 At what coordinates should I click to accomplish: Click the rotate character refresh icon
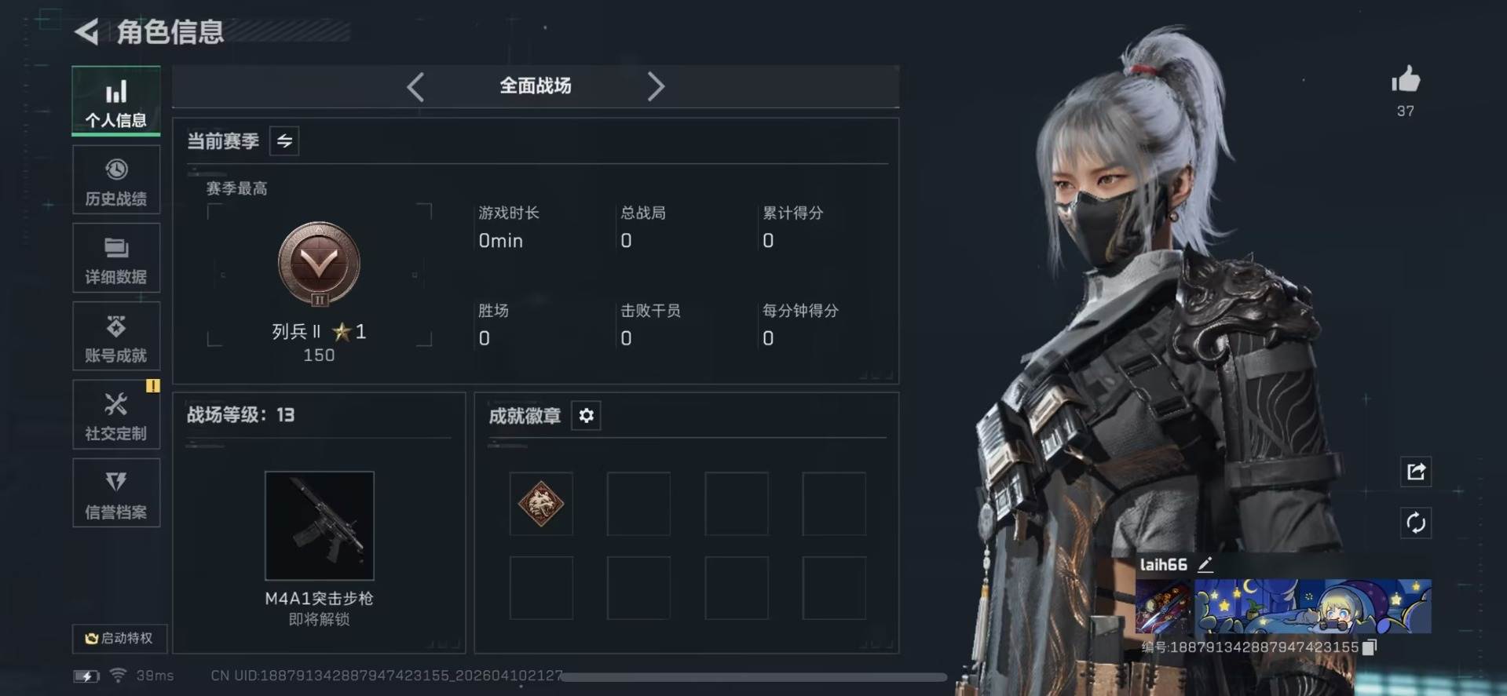coord(1416,523)
